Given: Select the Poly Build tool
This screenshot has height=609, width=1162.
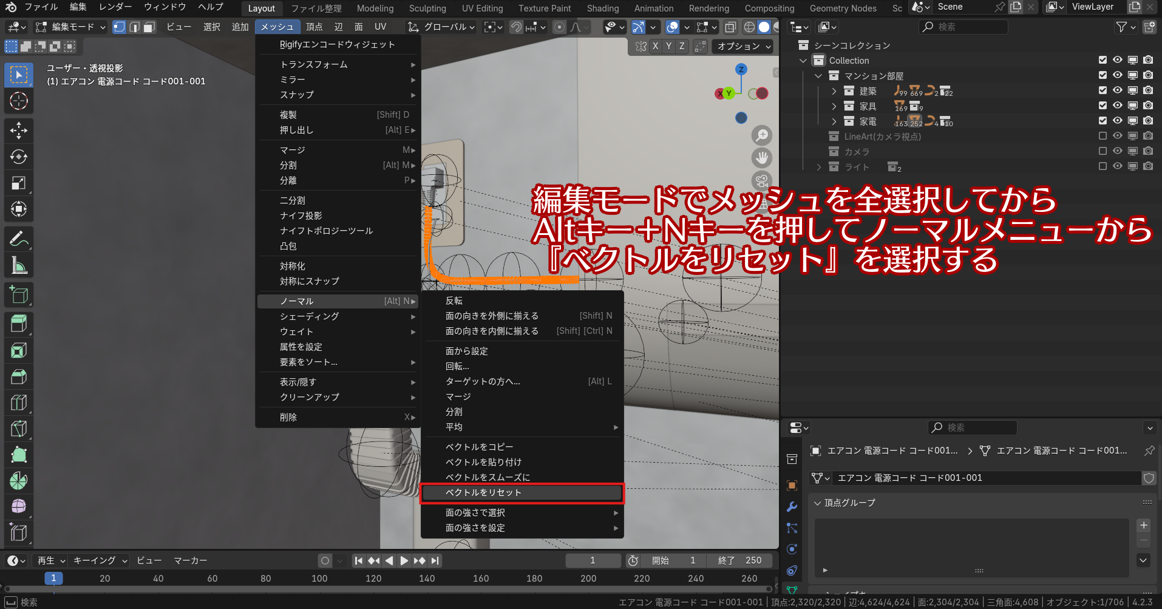Looking at the screenshot, I should pyautogui.click(x=19, y=455).
